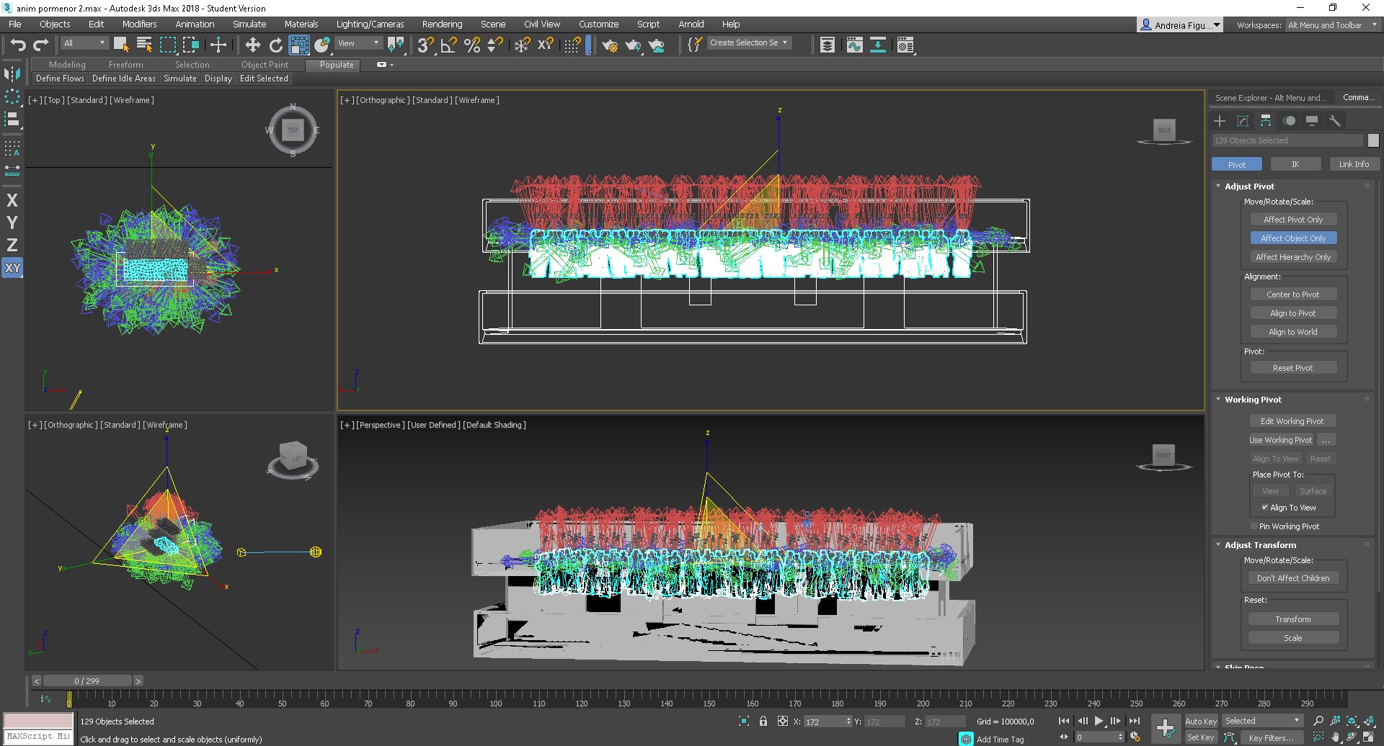Viewport: 1384px width, 746px height.
Task: Click the object color swatch in command panel
Action: click(x=1373, y=140)
